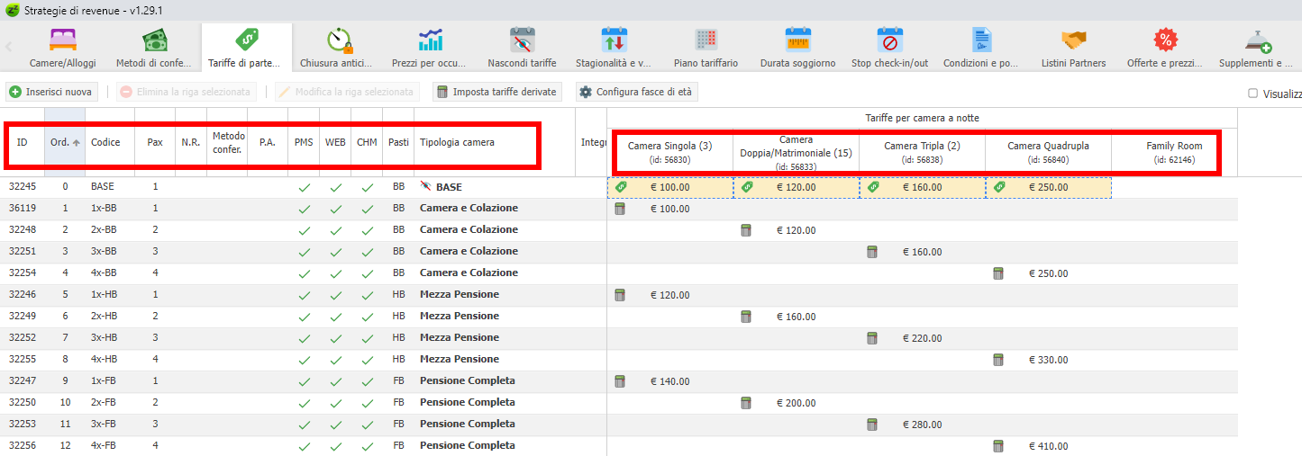
Task: Toggle PMS checkmark for BASE row
Action: click(304, 188)
